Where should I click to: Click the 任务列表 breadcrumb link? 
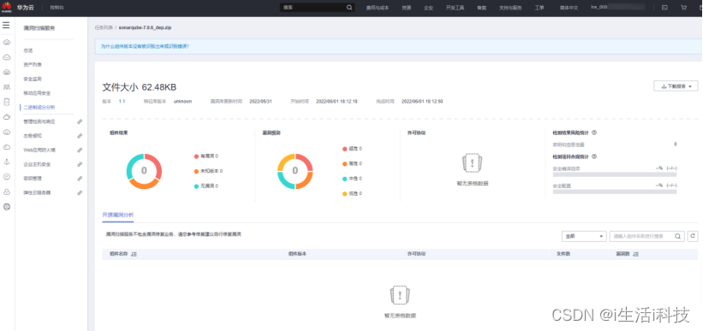click(103, 27)
